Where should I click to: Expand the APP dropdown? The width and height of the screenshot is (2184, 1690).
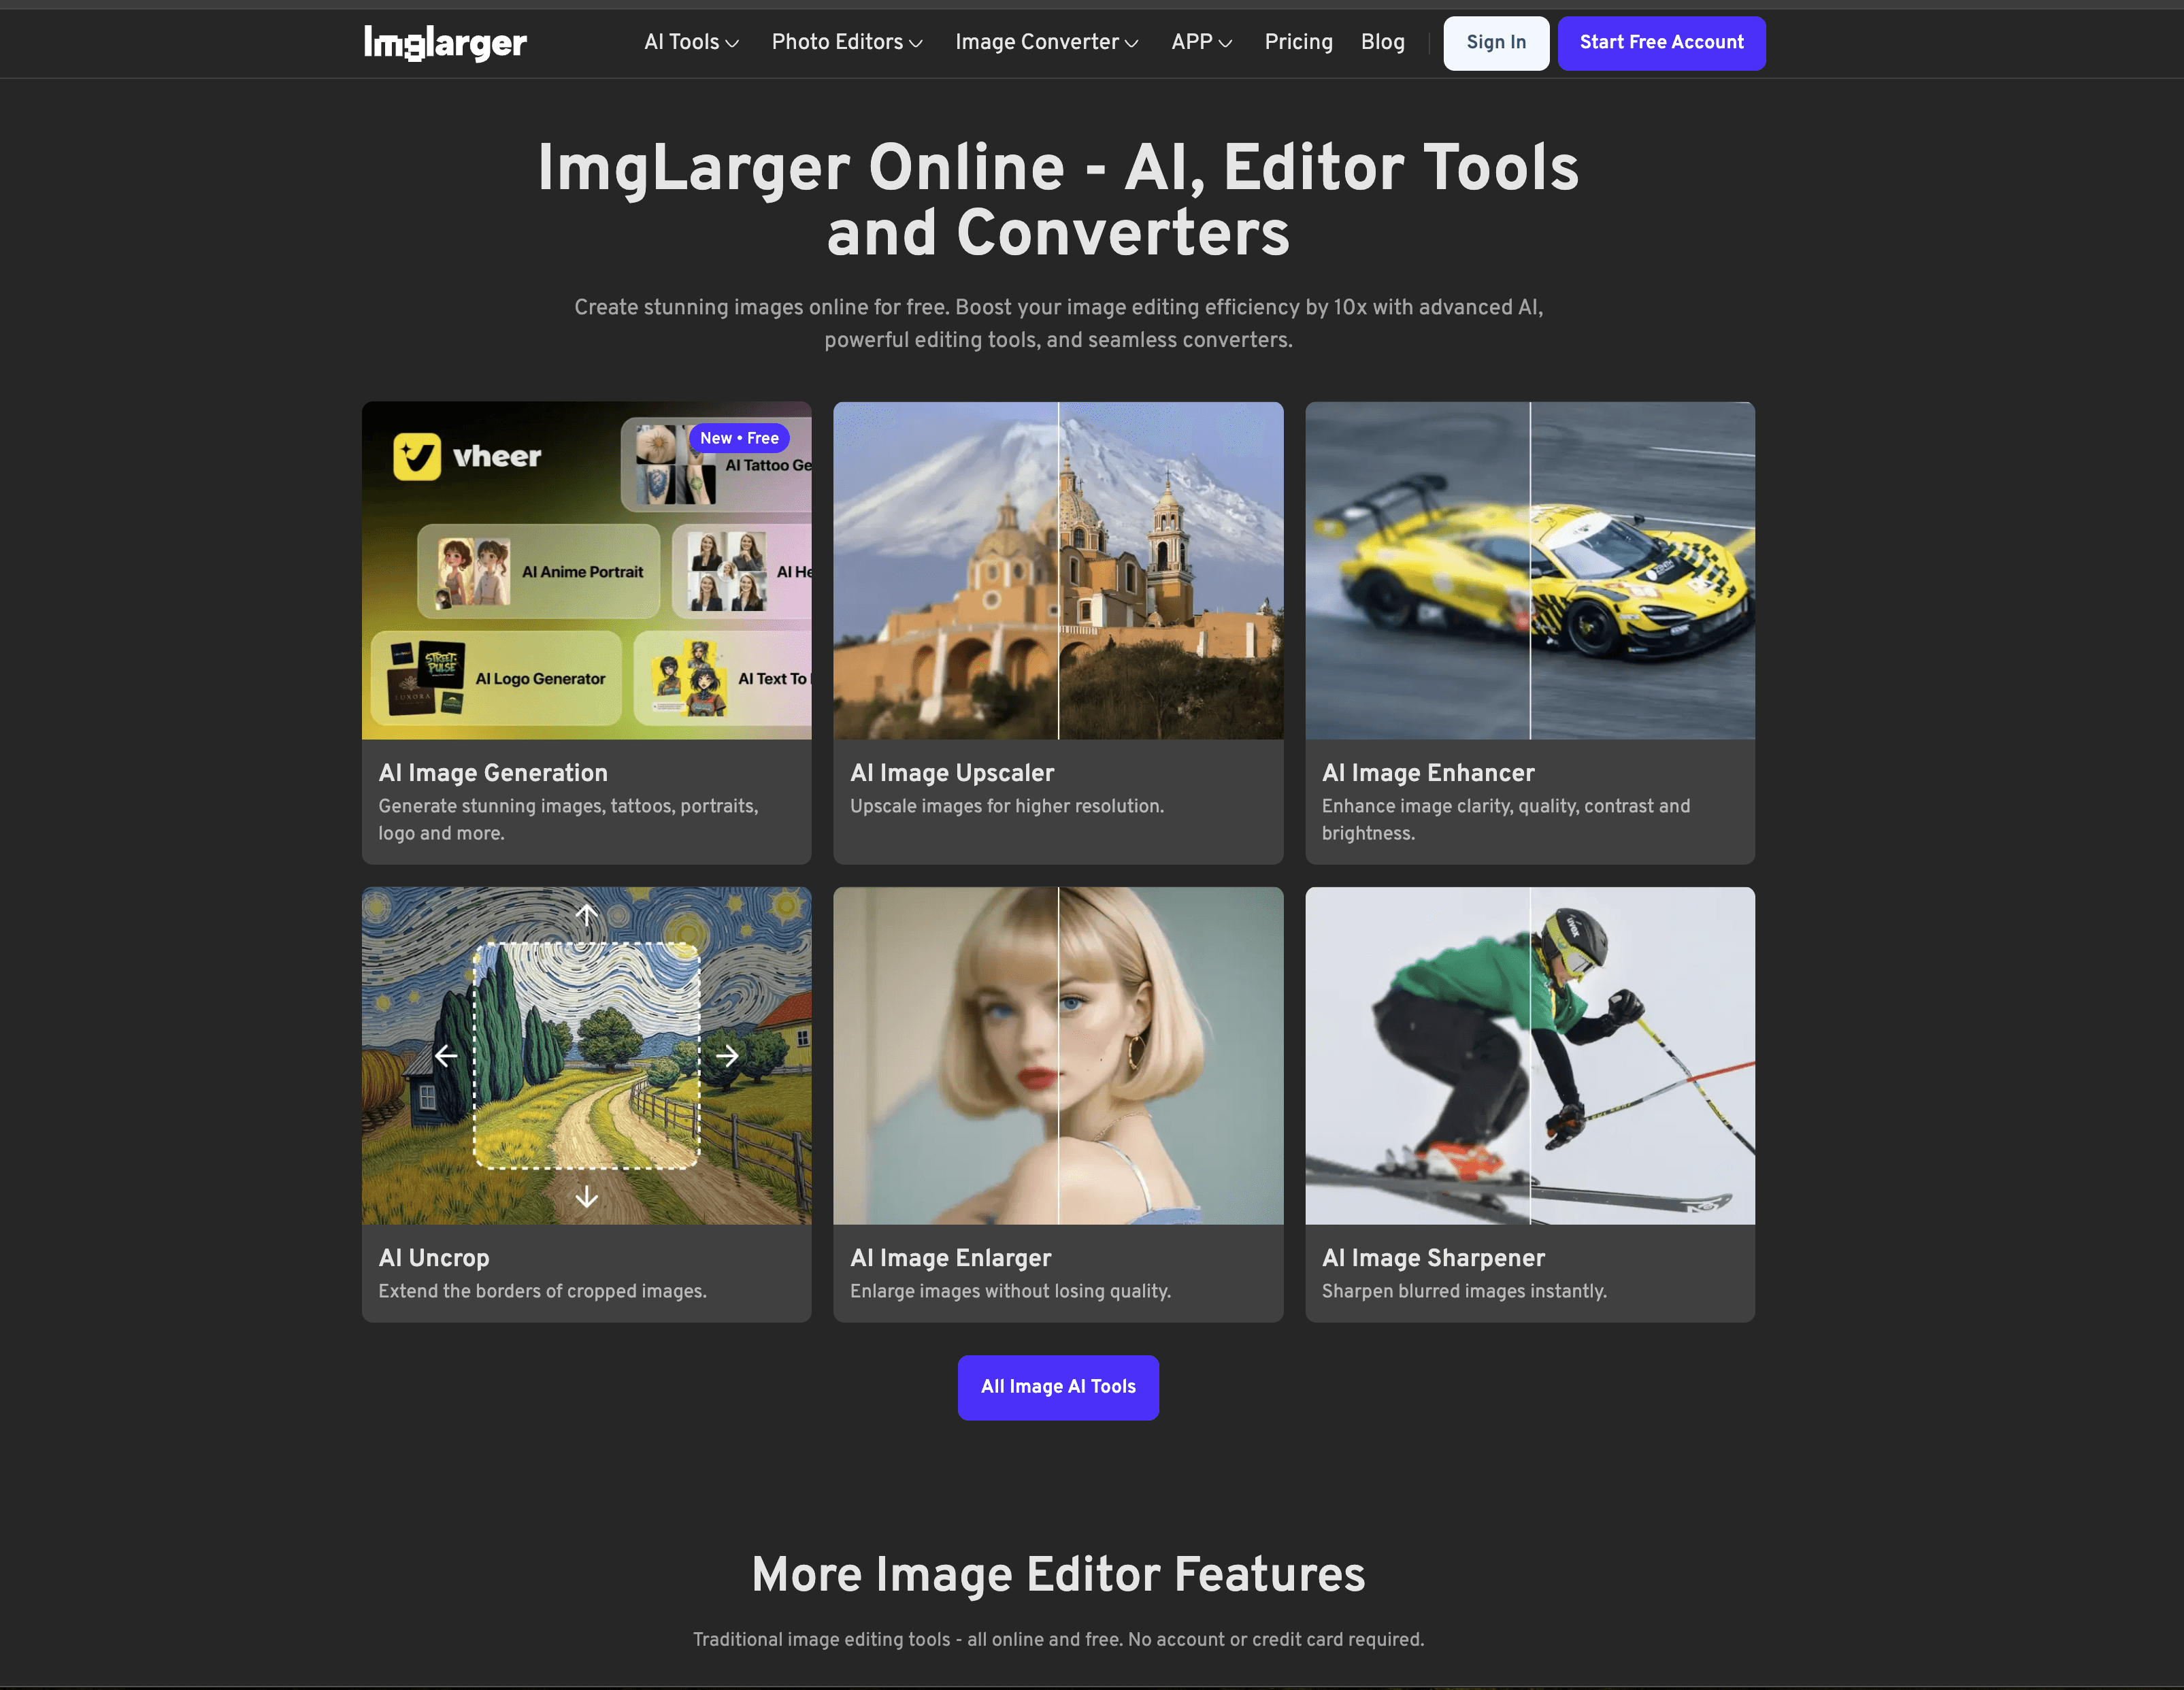point(1201,43)
